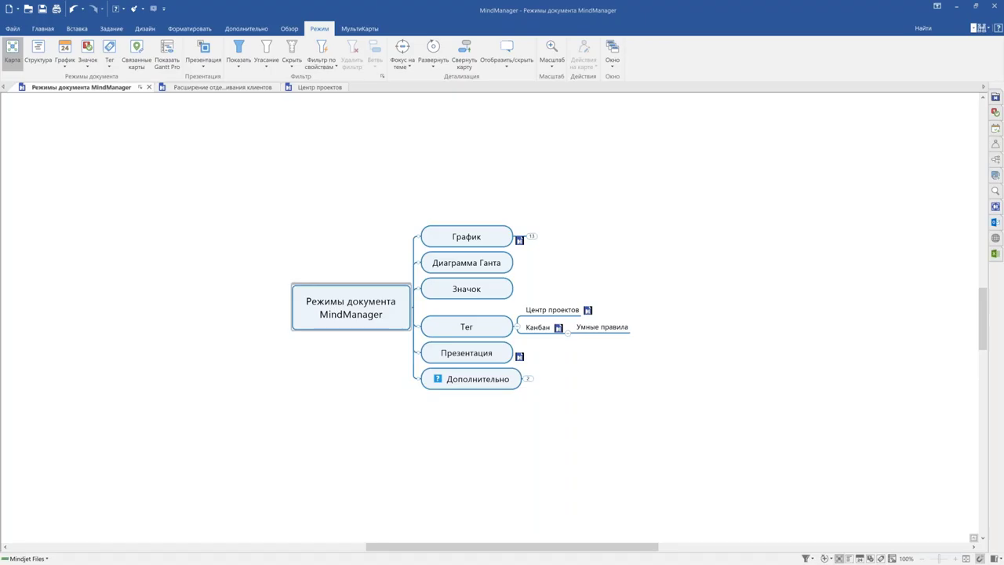Toggle schedule view button in status bar
The width and height of the screenshot is (1004, 565).
pyautogui.click(x=860, y=559)
